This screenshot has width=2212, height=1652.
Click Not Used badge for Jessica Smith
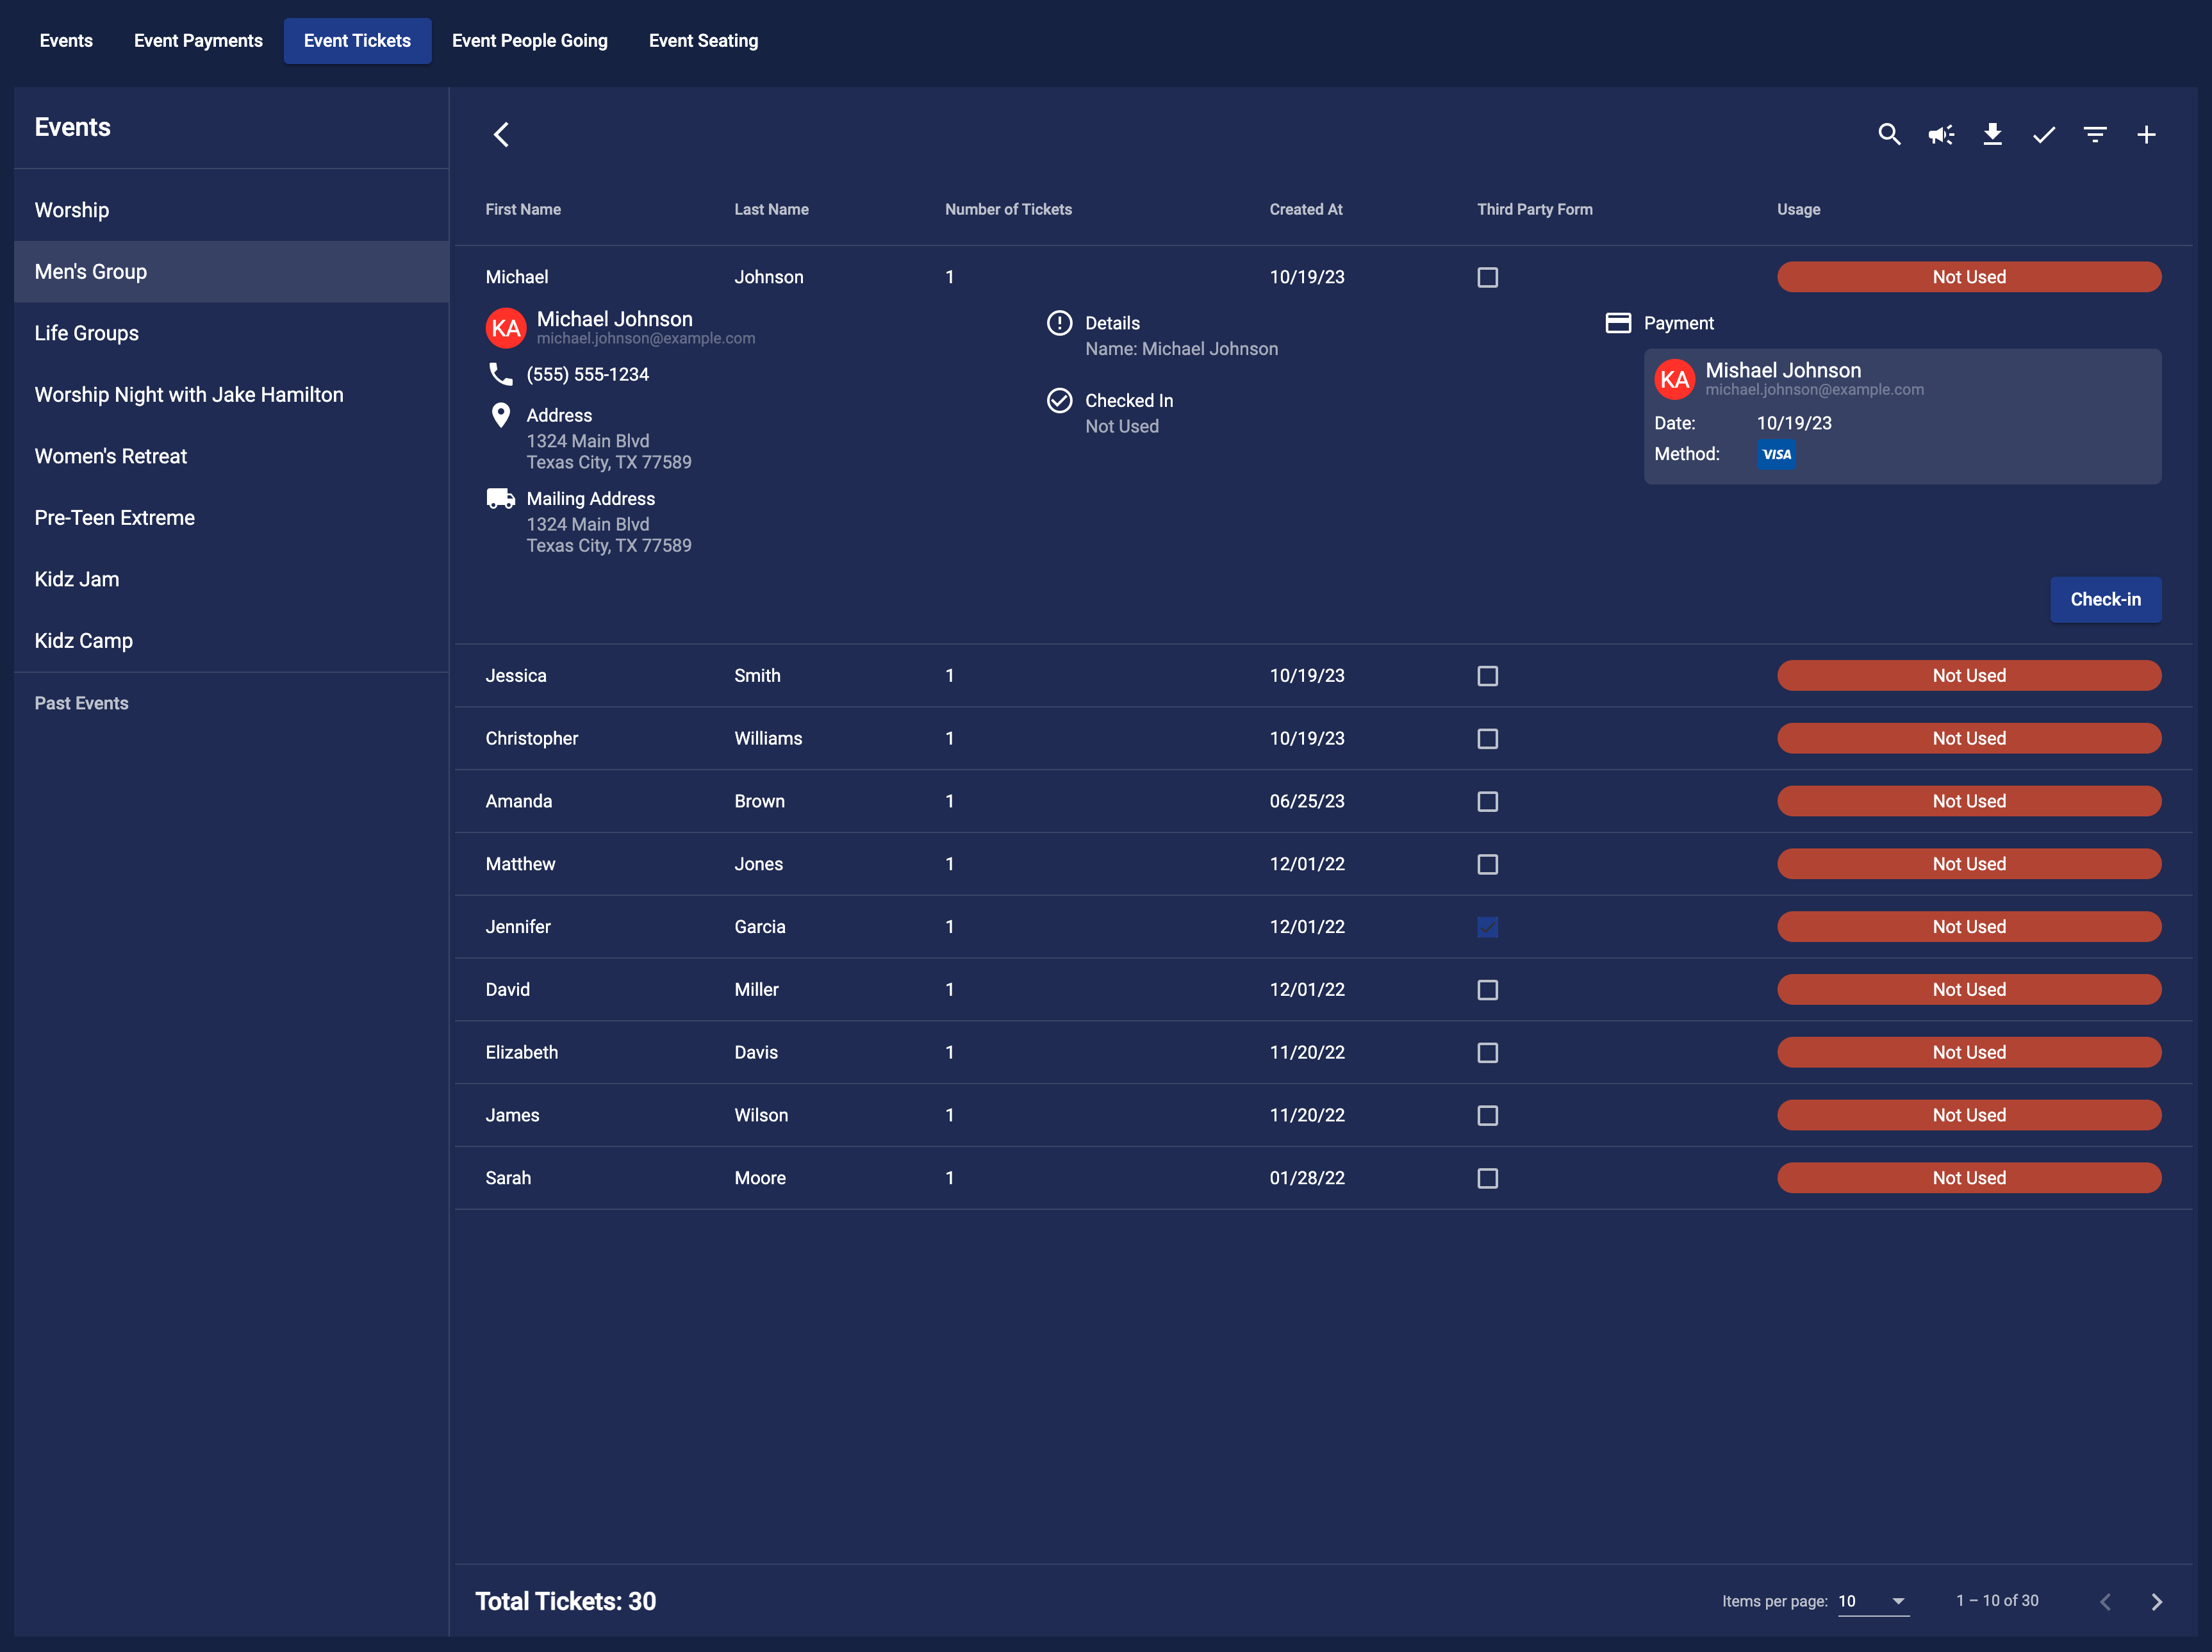click(x=1968, y=676)
